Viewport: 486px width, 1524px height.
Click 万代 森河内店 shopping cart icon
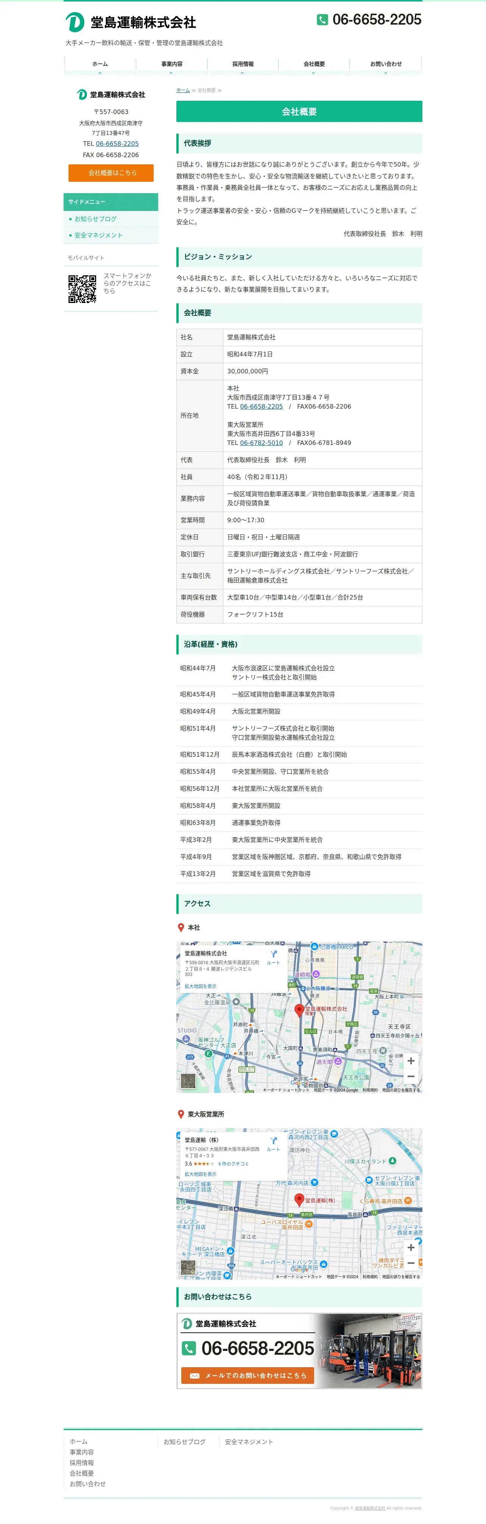[314, 1182]
